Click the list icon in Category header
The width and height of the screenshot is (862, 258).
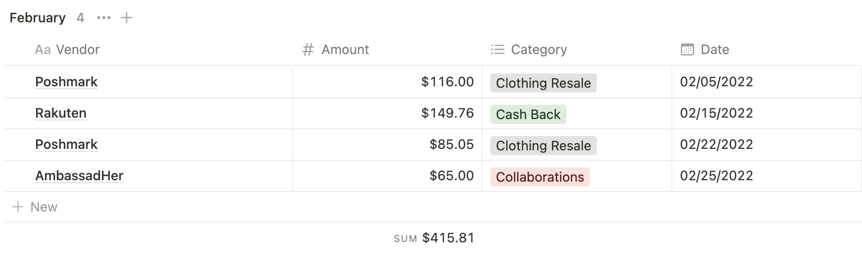click(x=497, y=50)
